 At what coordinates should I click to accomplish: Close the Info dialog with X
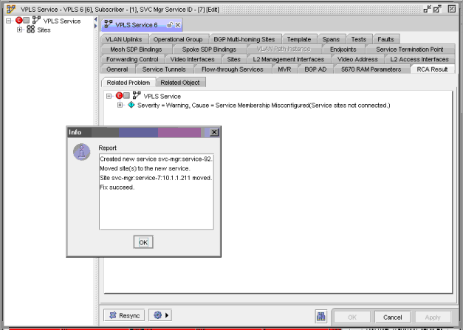click(214, 132)
